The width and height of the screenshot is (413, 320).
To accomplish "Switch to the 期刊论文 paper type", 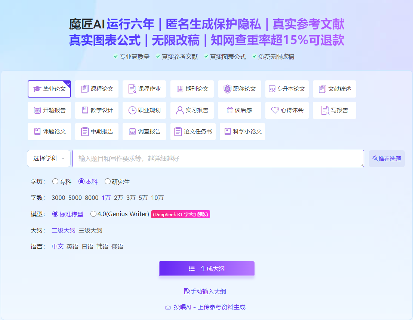I will (192, 89).
